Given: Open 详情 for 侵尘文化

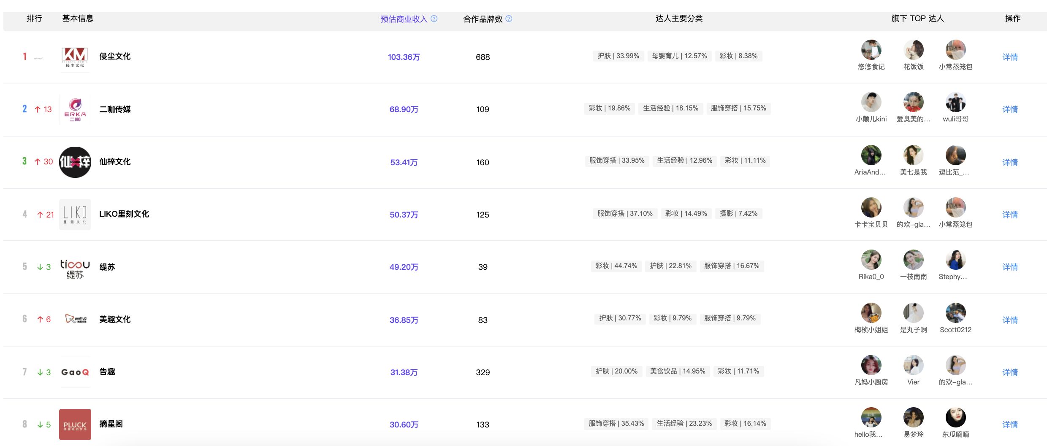Looking at the screenshot, I should coord(1010,57).
